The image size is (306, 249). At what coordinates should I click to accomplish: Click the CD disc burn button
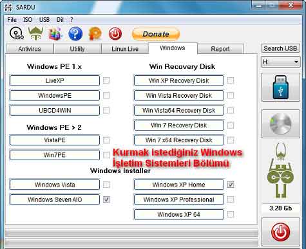point(280,124)
